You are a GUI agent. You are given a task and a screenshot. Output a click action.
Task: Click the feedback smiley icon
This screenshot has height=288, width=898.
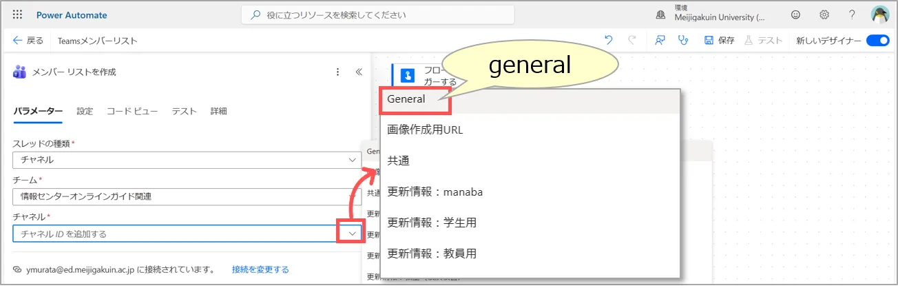coord(796,14)
